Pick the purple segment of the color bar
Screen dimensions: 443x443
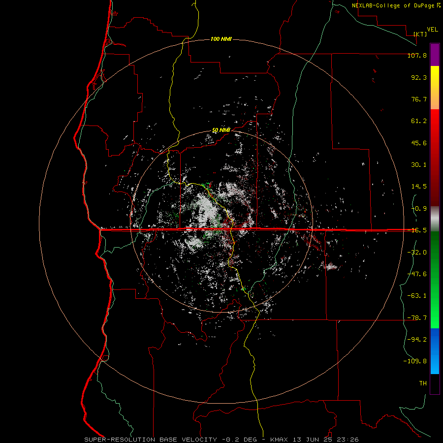click(435, 55)
